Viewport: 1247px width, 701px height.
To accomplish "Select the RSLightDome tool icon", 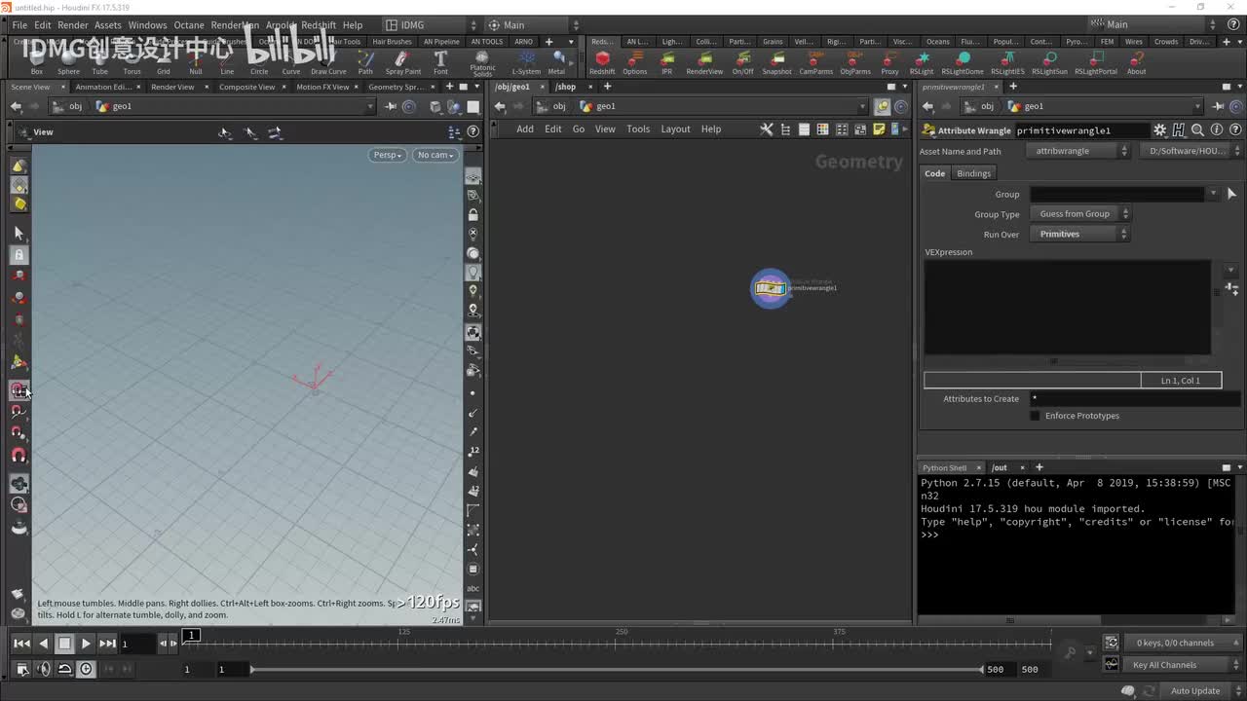I will 961,60.
